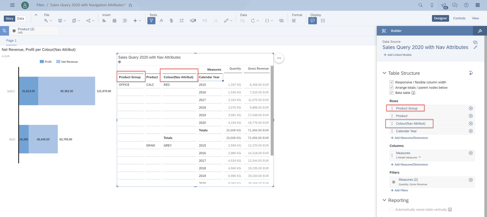This screenshot has width=487, height=217.
Task: Collapse the Table Structure section
Action: pos(384,73)
